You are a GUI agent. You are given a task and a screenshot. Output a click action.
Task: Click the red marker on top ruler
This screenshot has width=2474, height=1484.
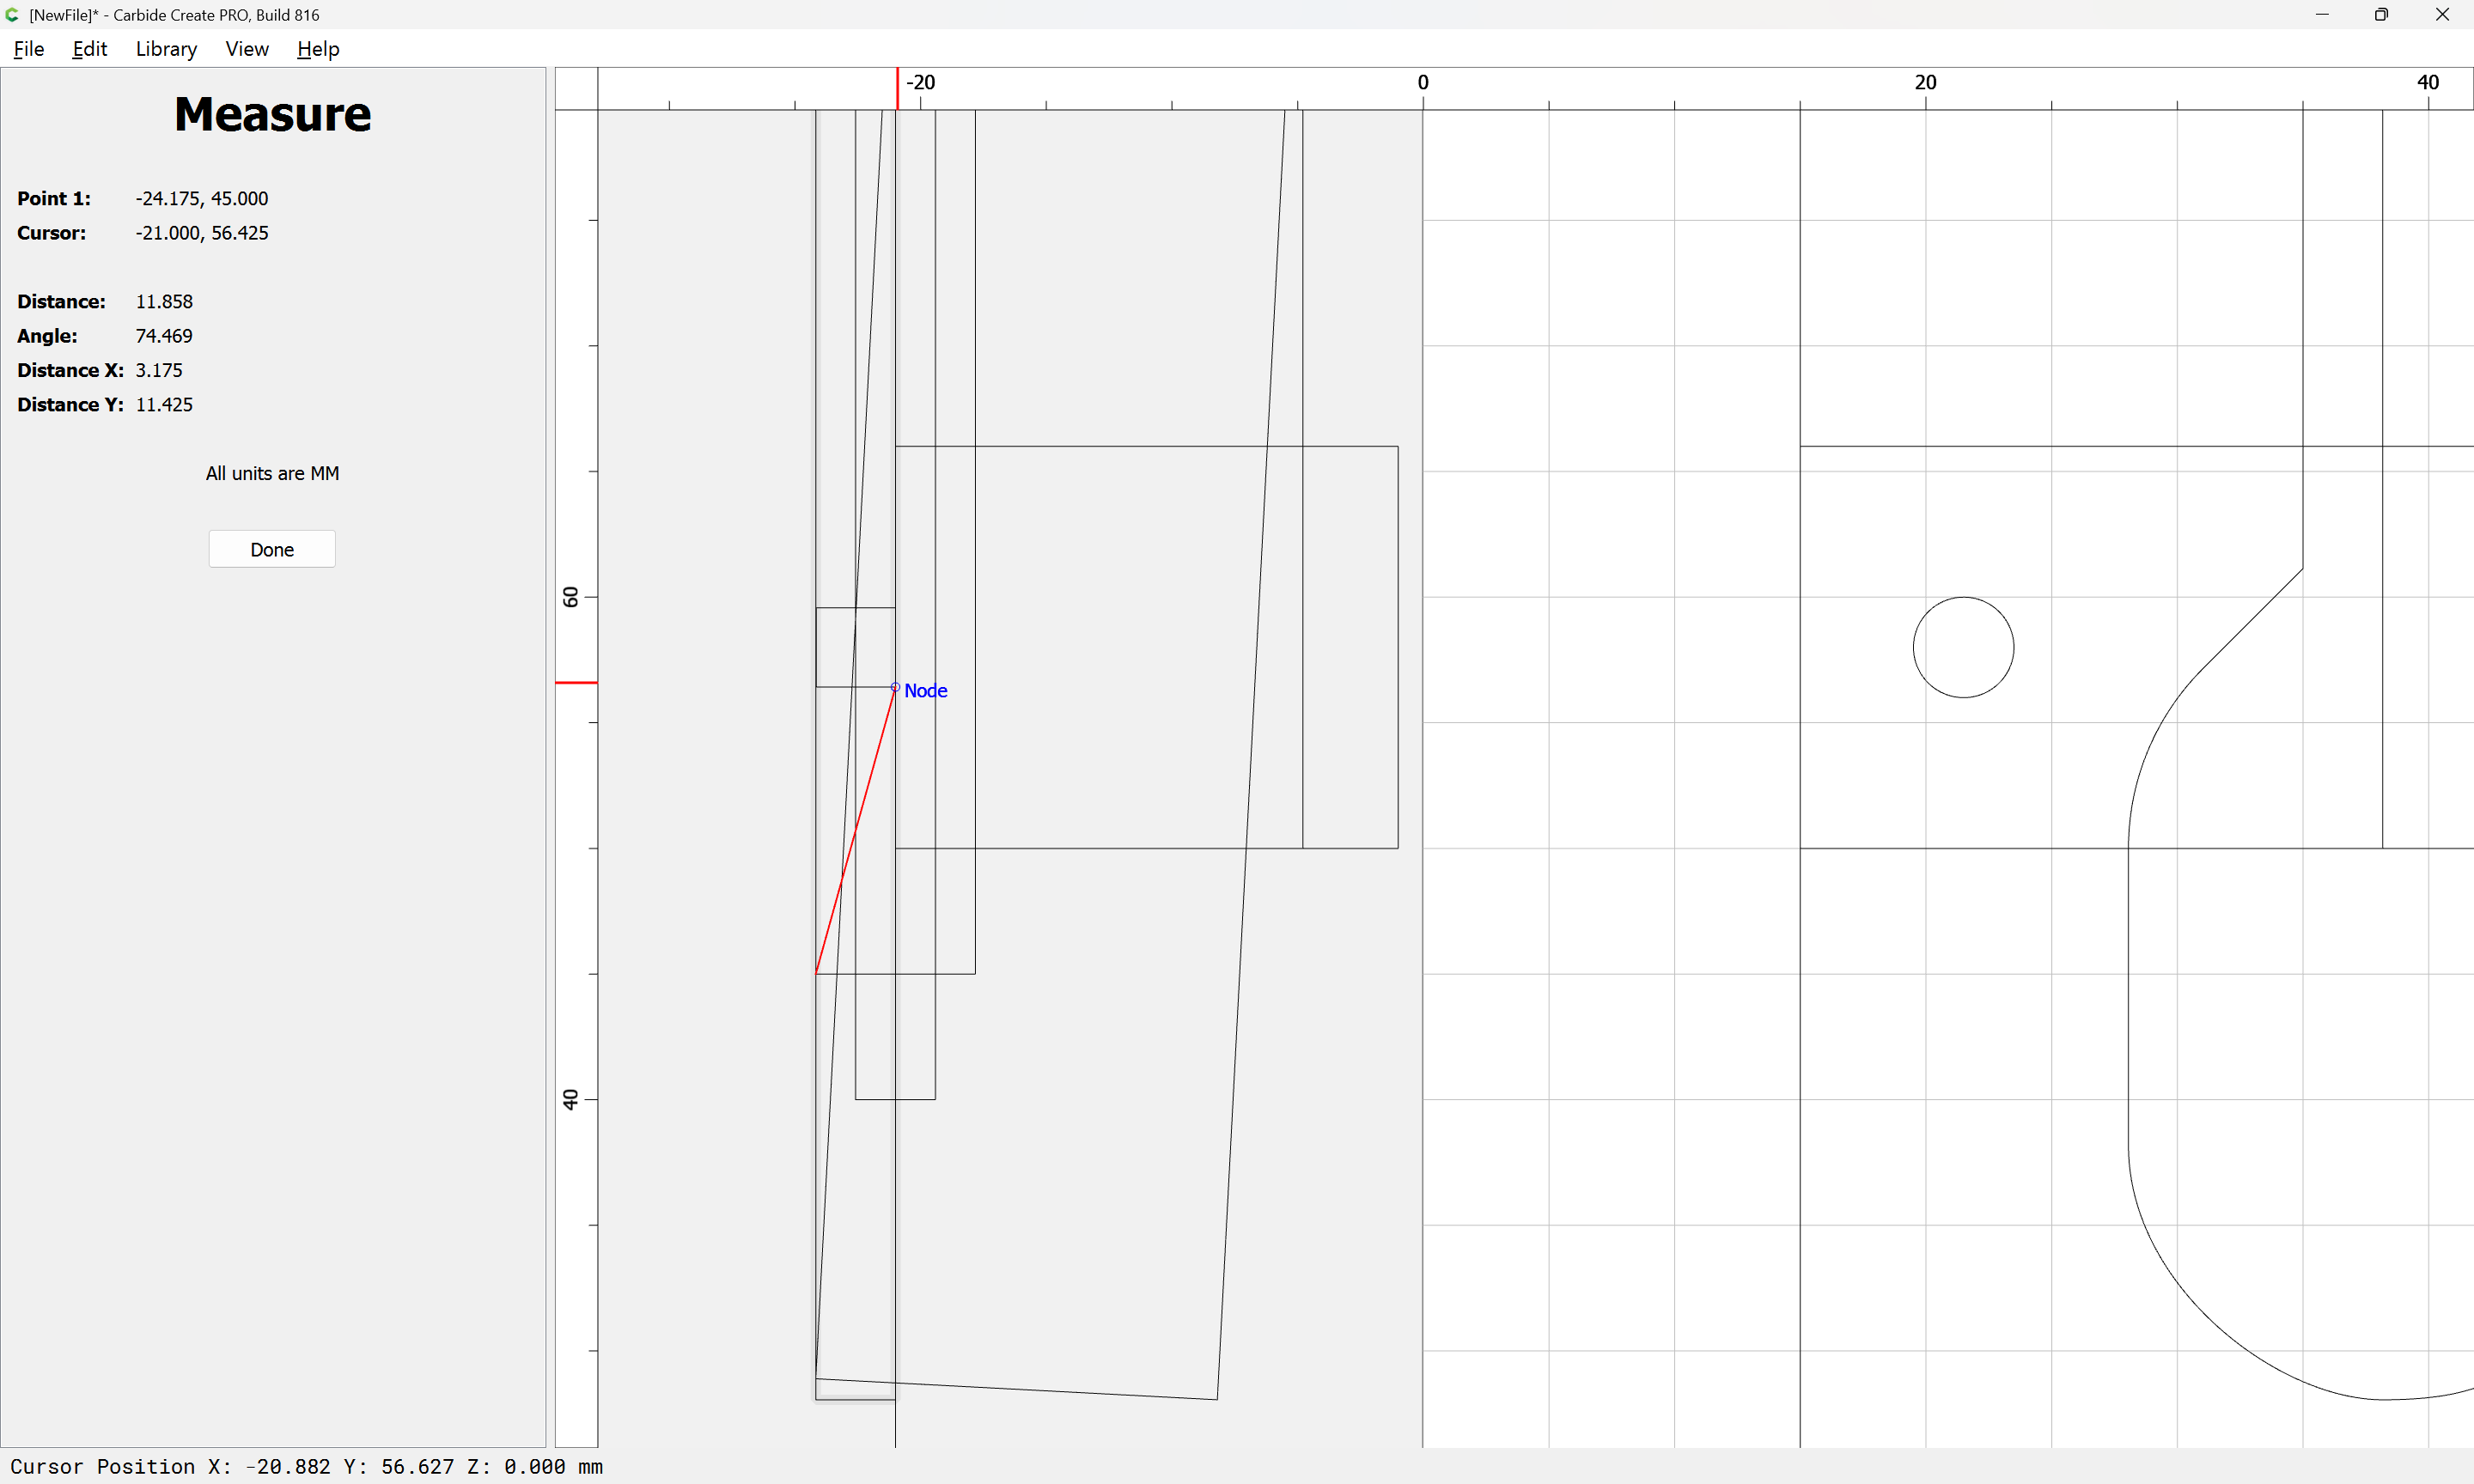coord(897,88)
